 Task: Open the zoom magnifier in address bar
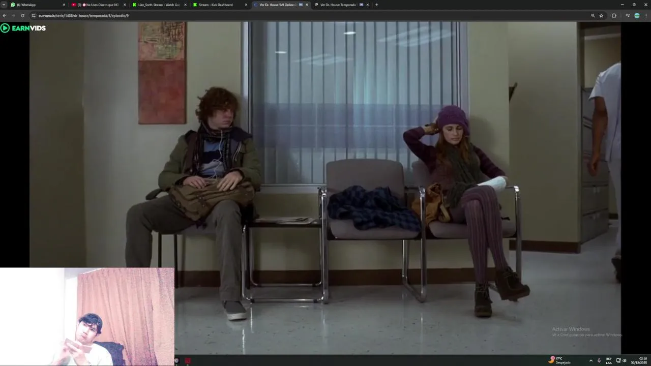point(593,16)
